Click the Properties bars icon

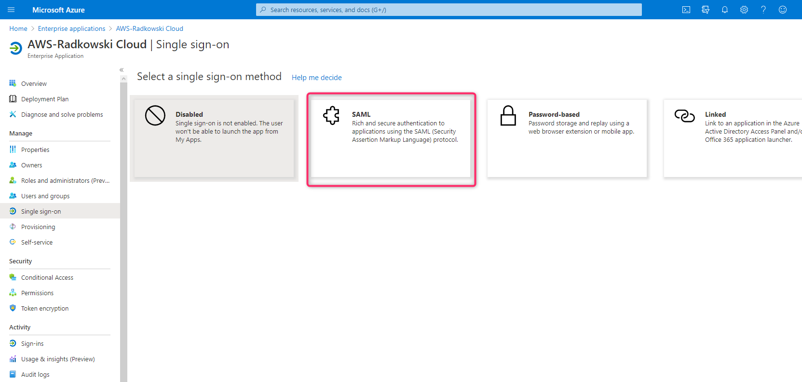coord(13,150)
